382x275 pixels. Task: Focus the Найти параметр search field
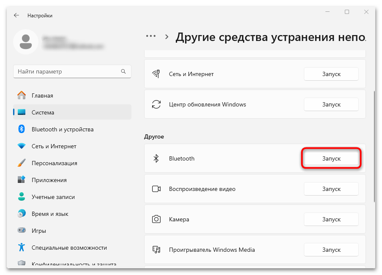(72, 71)
